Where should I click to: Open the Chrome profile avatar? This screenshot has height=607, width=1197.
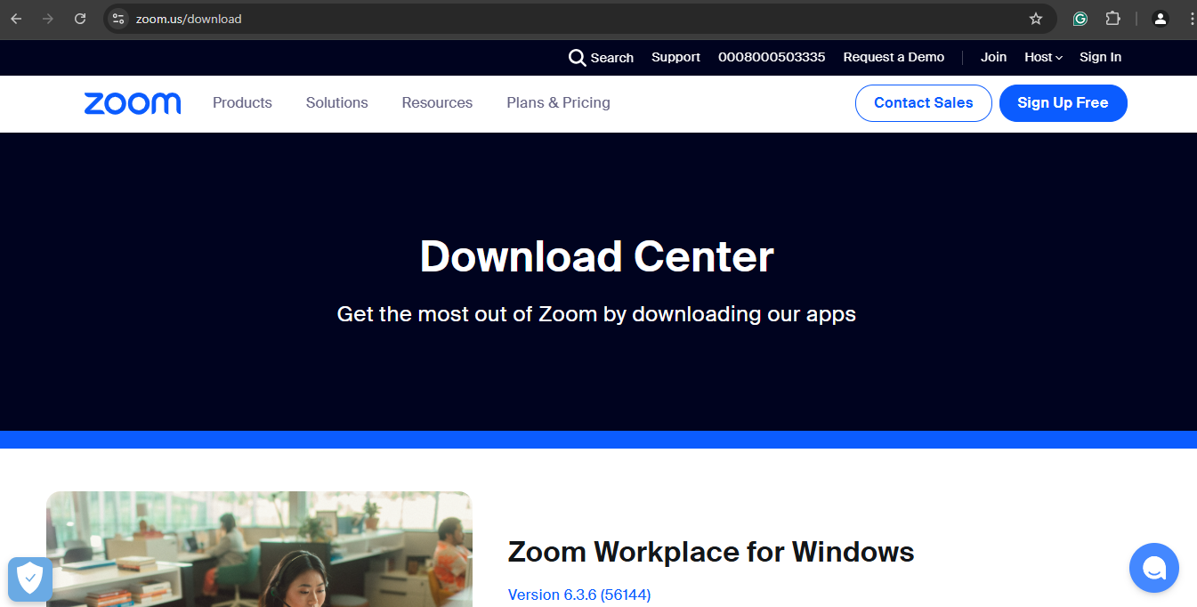click(x=1160, y=19)
